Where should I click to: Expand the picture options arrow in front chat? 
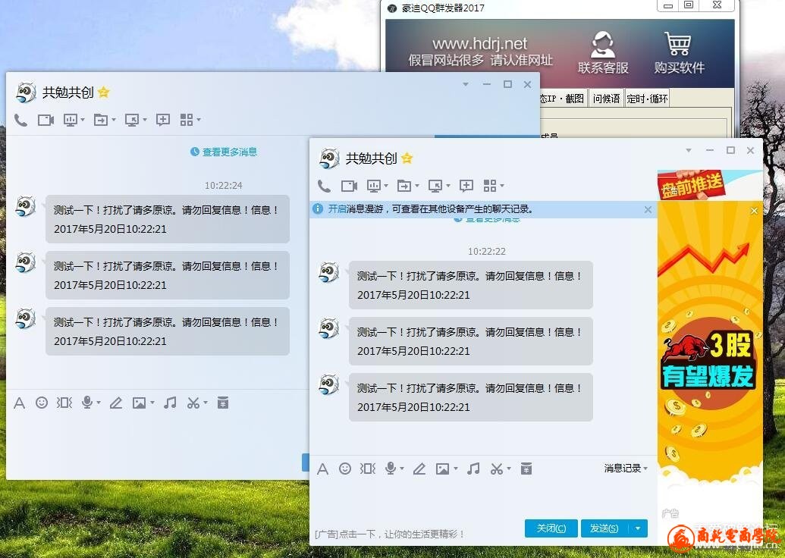point(456,469)
